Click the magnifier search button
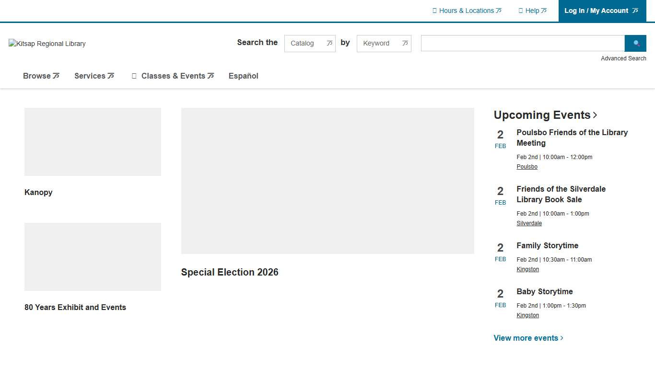This screenshot has height=368, width=655. 635,43
